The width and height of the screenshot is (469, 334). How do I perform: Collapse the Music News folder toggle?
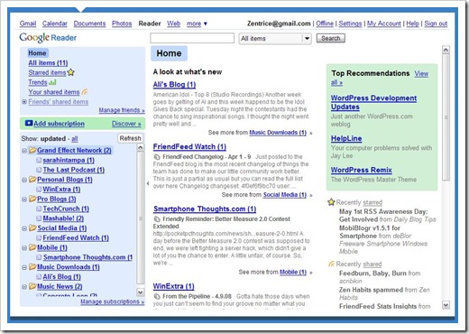click(24, 287)
